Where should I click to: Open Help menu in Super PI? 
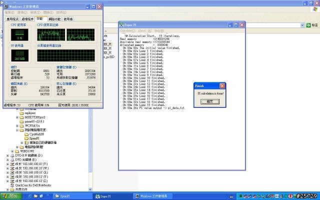click(x=159, y=31)
